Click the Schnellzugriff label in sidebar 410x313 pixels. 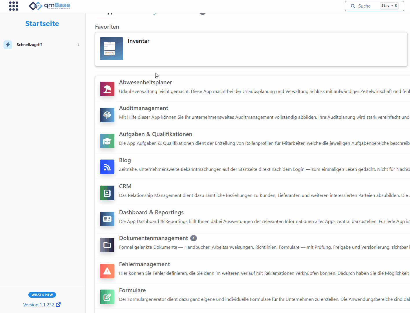pos(29,45)
